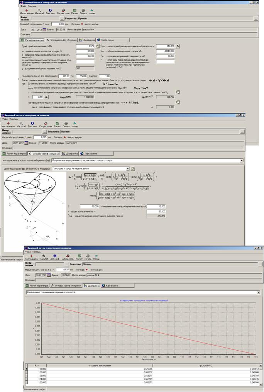Expand the 'Излучатель в виде усеченного...' method dropdown
This screenshot has width=264, height=392.
click(x=242, y=160)
